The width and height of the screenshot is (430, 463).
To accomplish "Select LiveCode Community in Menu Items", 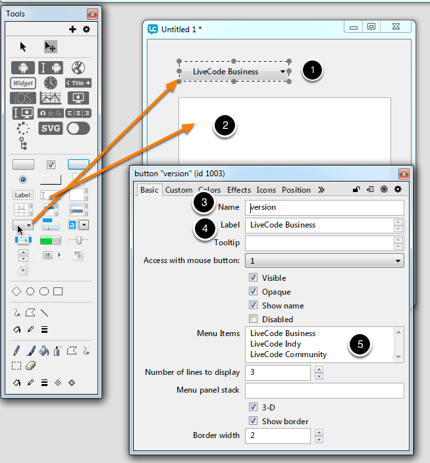I will [x=288, y=354].
